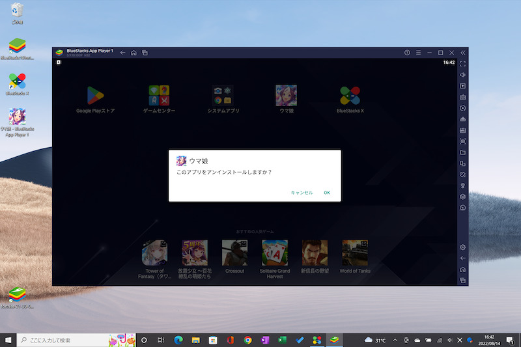Take a screenshot using sidebar capture icon
Image resolution: width=521 pixels, height=347 pixels.
462,141
